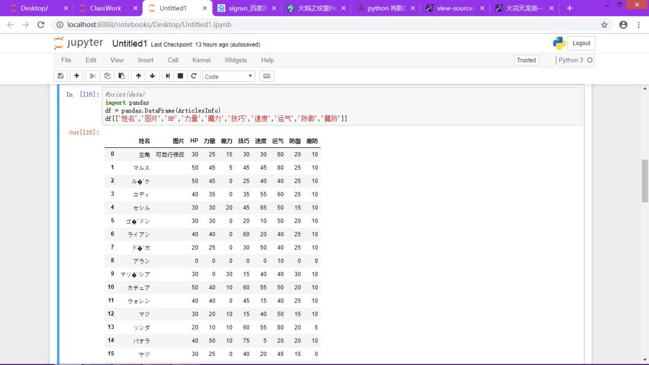Viewport: 649px width, 365px height.
Task: Move selected cell down arrow
Action: click(x=152, y=76)
